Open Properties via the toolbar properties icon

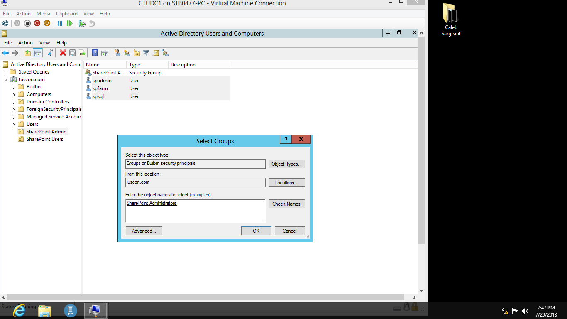pos(73,53)
